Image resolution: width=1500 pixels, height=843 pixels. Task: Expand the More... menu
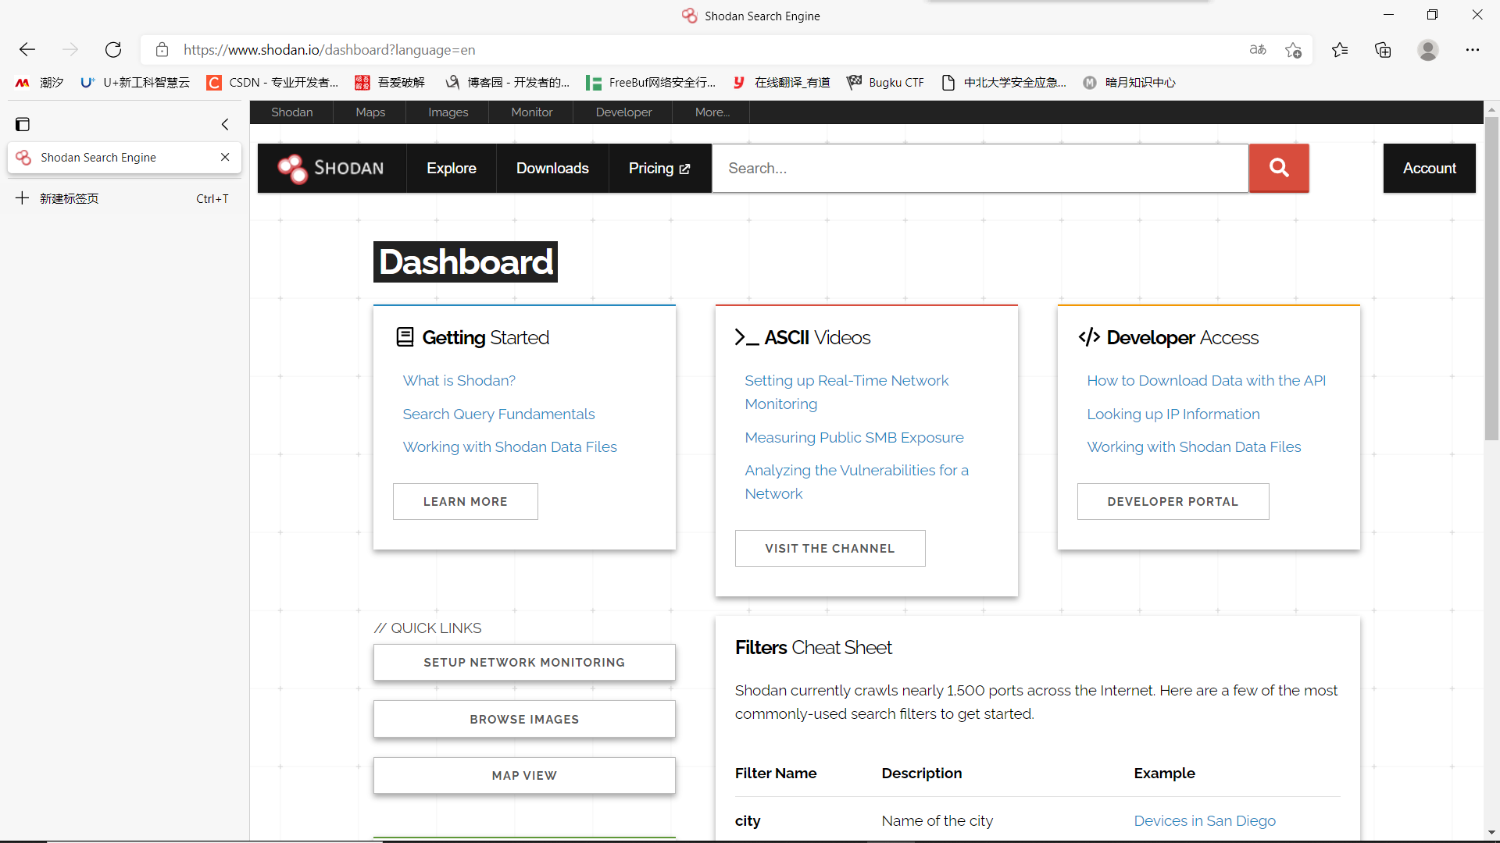click(x=712, y=112)
